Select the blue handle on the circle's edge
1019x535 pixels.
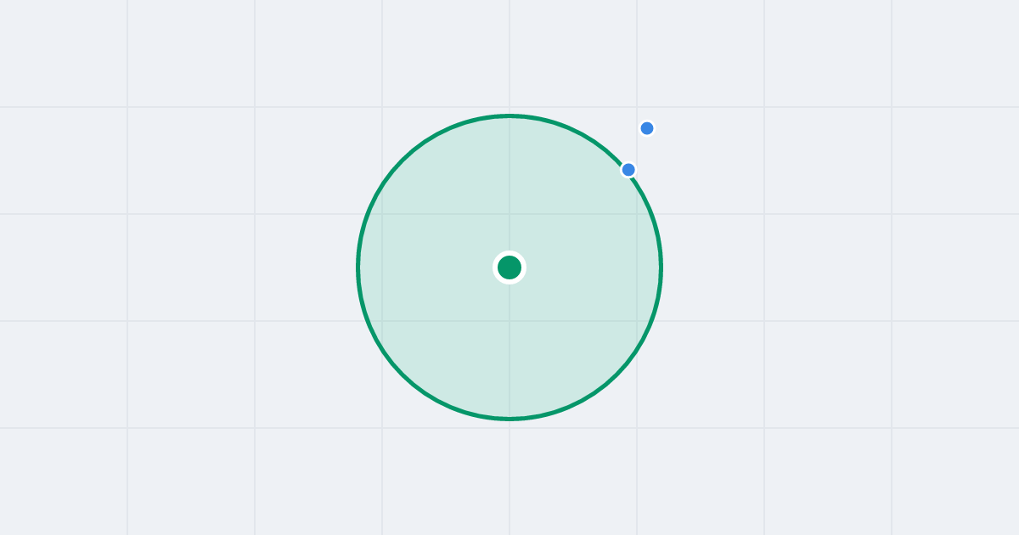tap(628, 170)
